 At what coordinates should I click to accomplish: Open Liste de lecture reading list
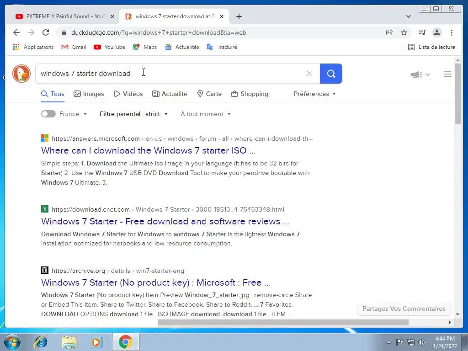click(x=431, y=47)
